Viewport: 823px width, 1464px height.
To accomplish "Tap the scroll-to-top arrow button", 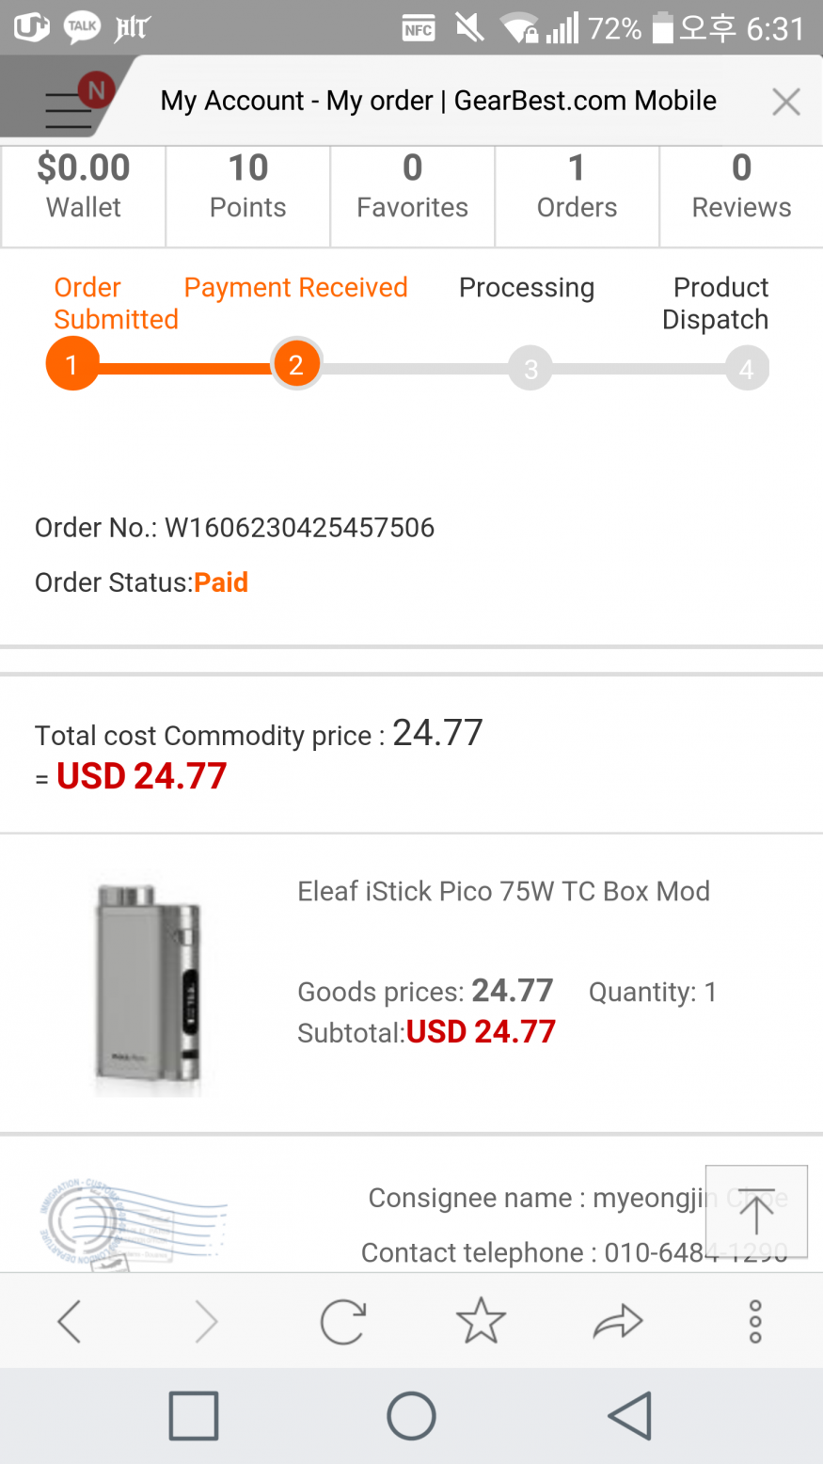I will 756,1212.
